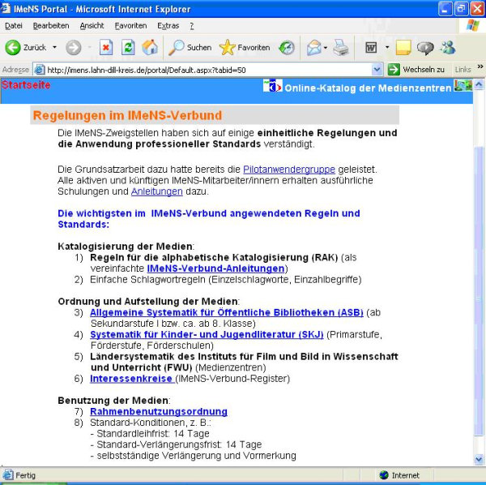Screen dimensions: 486x485
Task: Click the scrollbar down arrow
Action: pyautogui.click(x=479, y=459)
